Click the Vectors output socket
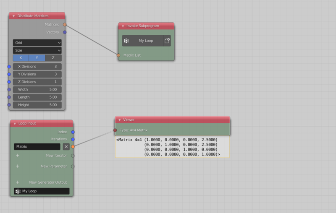The width and height of the screenshot is (336, 213). tap(65, 32)
